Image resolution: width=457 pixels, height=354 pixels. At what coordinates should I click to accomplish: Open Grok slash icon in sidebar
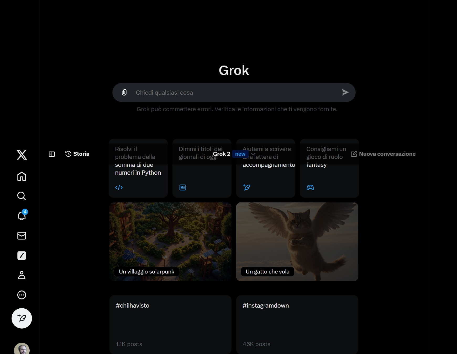coord(22,255)
